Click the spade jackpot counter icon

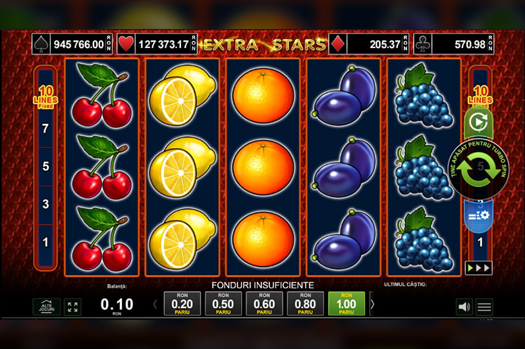[x=41, y=44]
